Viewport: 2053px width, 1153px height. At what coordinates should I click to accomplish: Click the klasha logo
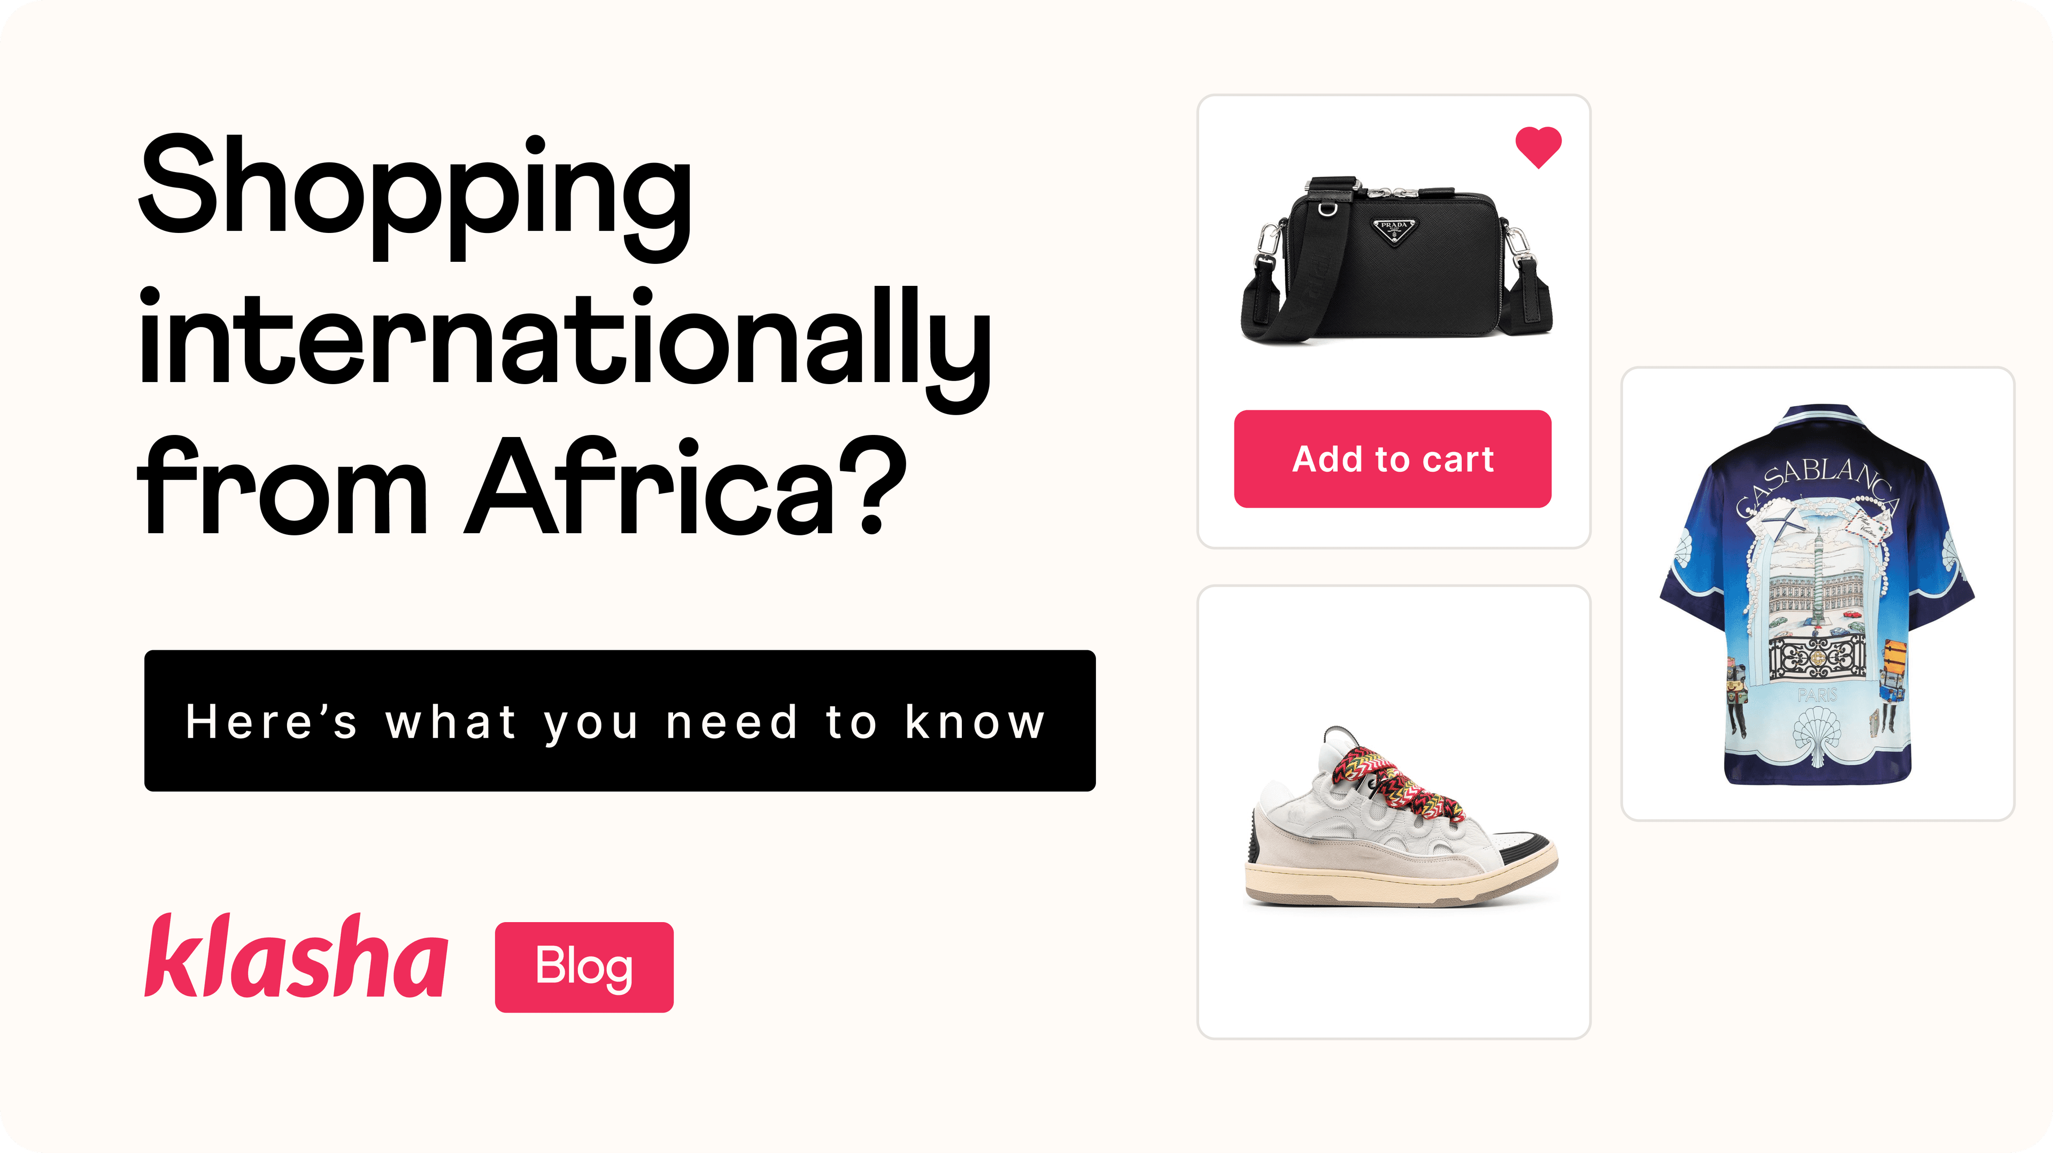pos(296,955)
